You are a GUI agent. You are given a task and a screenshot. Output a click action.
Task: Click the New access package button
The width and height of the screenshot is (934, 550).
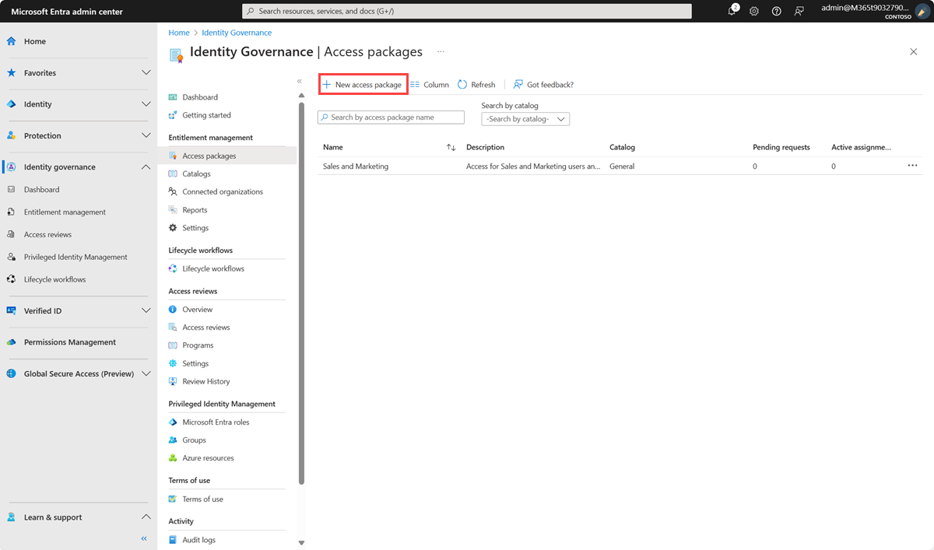click(x=363, y=84)
